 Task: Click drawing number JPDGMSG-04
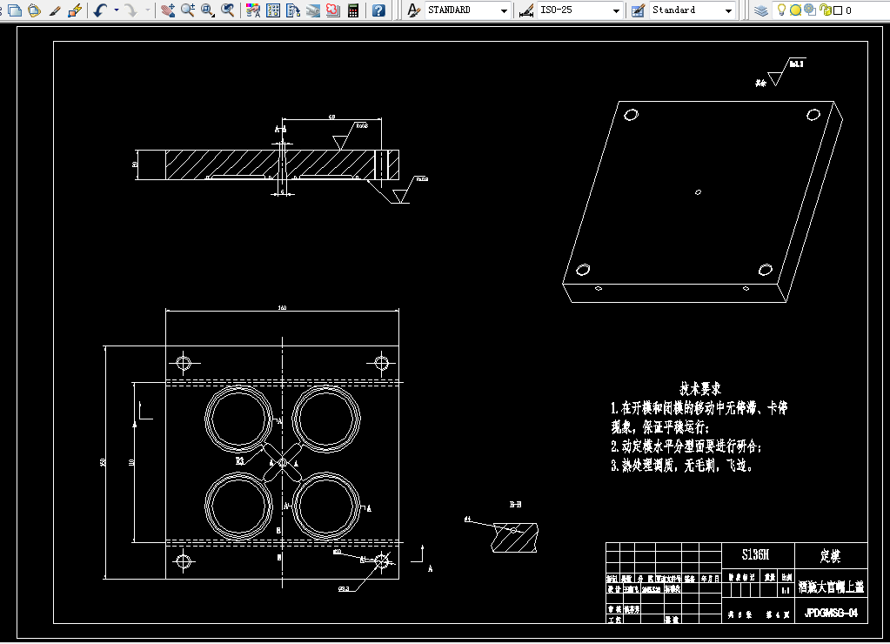click(831, 614)
